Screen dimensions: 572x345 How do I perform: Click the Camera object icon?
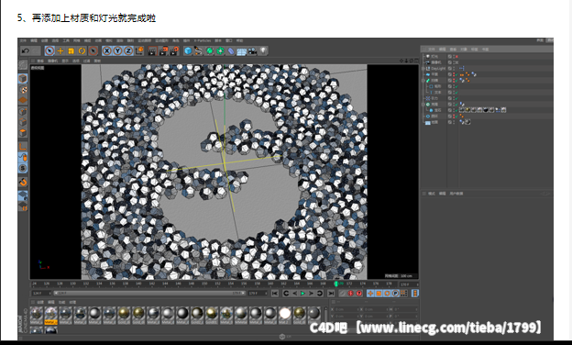pyautogui.click(x=252, y=51)
